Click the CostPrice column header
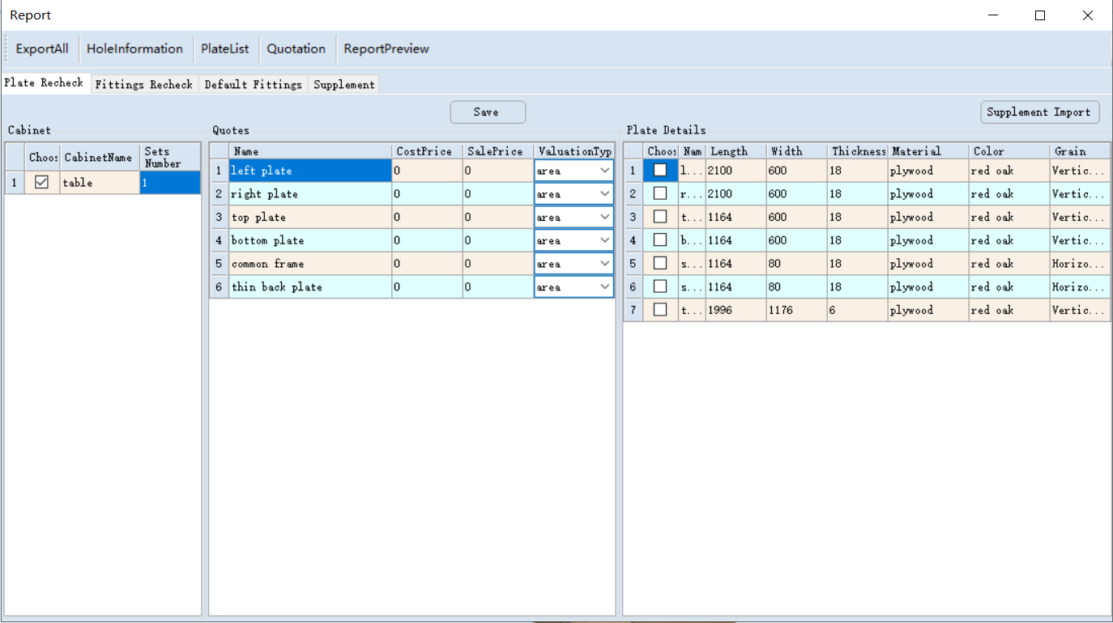 427,151
